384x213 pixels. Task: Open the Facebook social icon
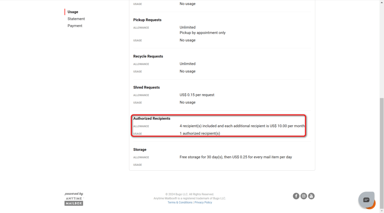point(296,196)
